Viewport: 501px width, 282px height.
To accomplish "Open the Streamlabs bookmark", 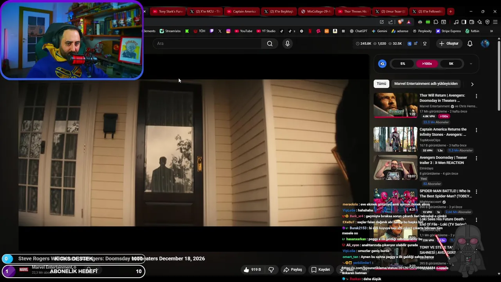I will (170, 31).
